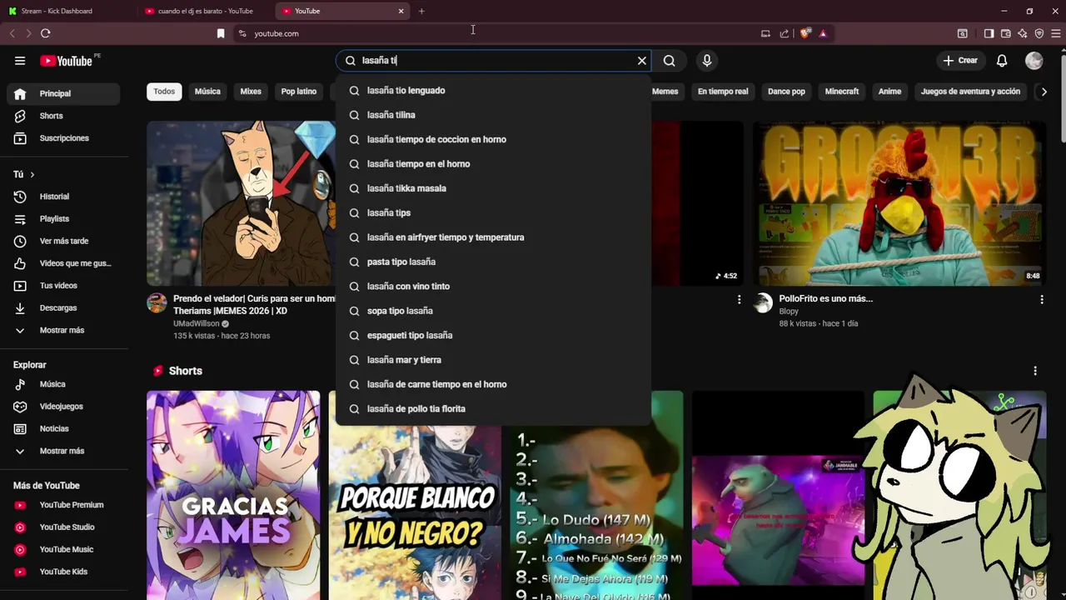Open the account avatar menu
Screen dimensions: 1066x600
coord(1034,61)
